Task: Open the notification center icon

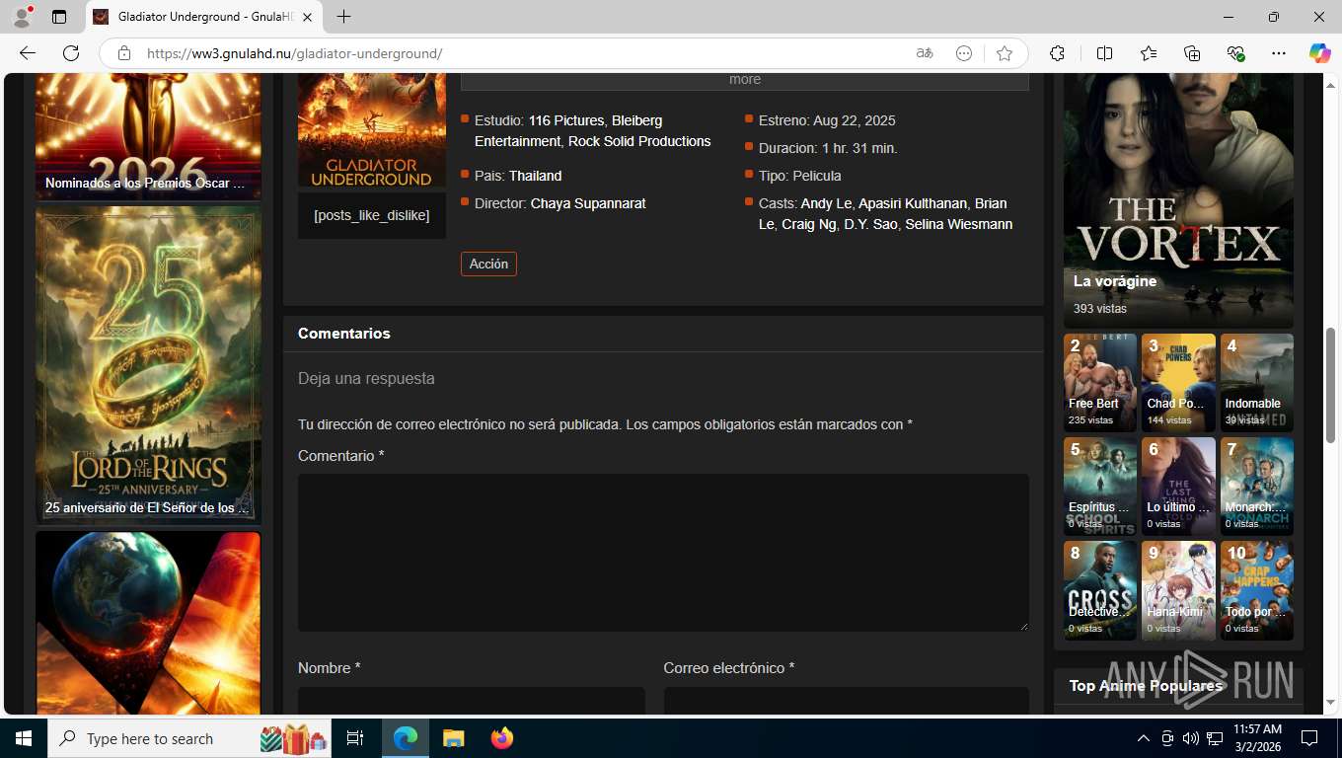Action: [x=1309, y=738]
